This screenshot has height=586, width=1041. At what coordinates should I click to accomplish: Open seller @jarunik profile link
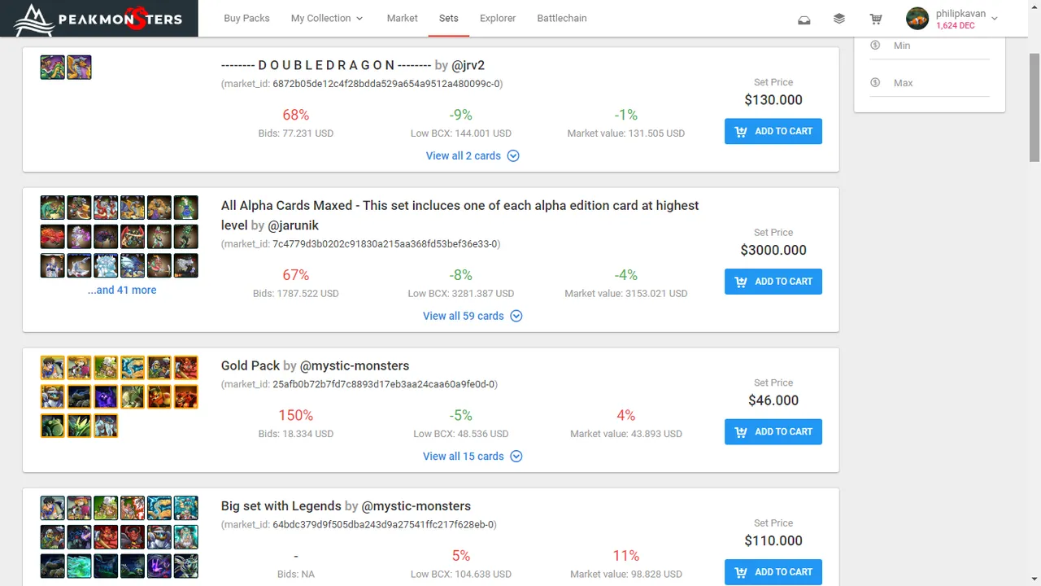293,225
